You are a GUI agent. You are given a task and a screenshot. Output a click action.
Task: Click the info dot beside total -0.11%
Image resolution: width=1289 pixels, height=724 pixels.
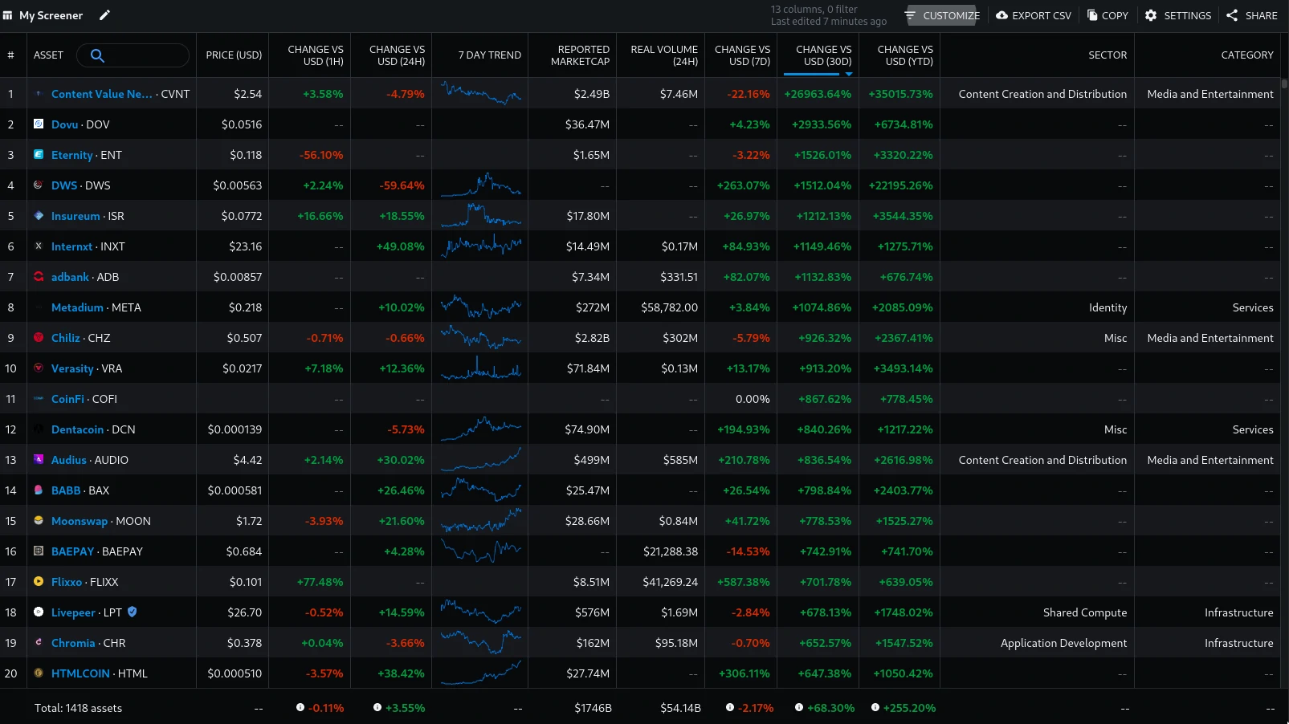point(300,708)
